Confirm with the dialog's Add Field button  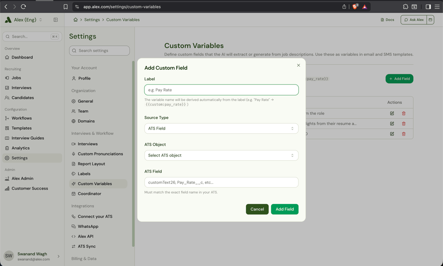(284, 209)
